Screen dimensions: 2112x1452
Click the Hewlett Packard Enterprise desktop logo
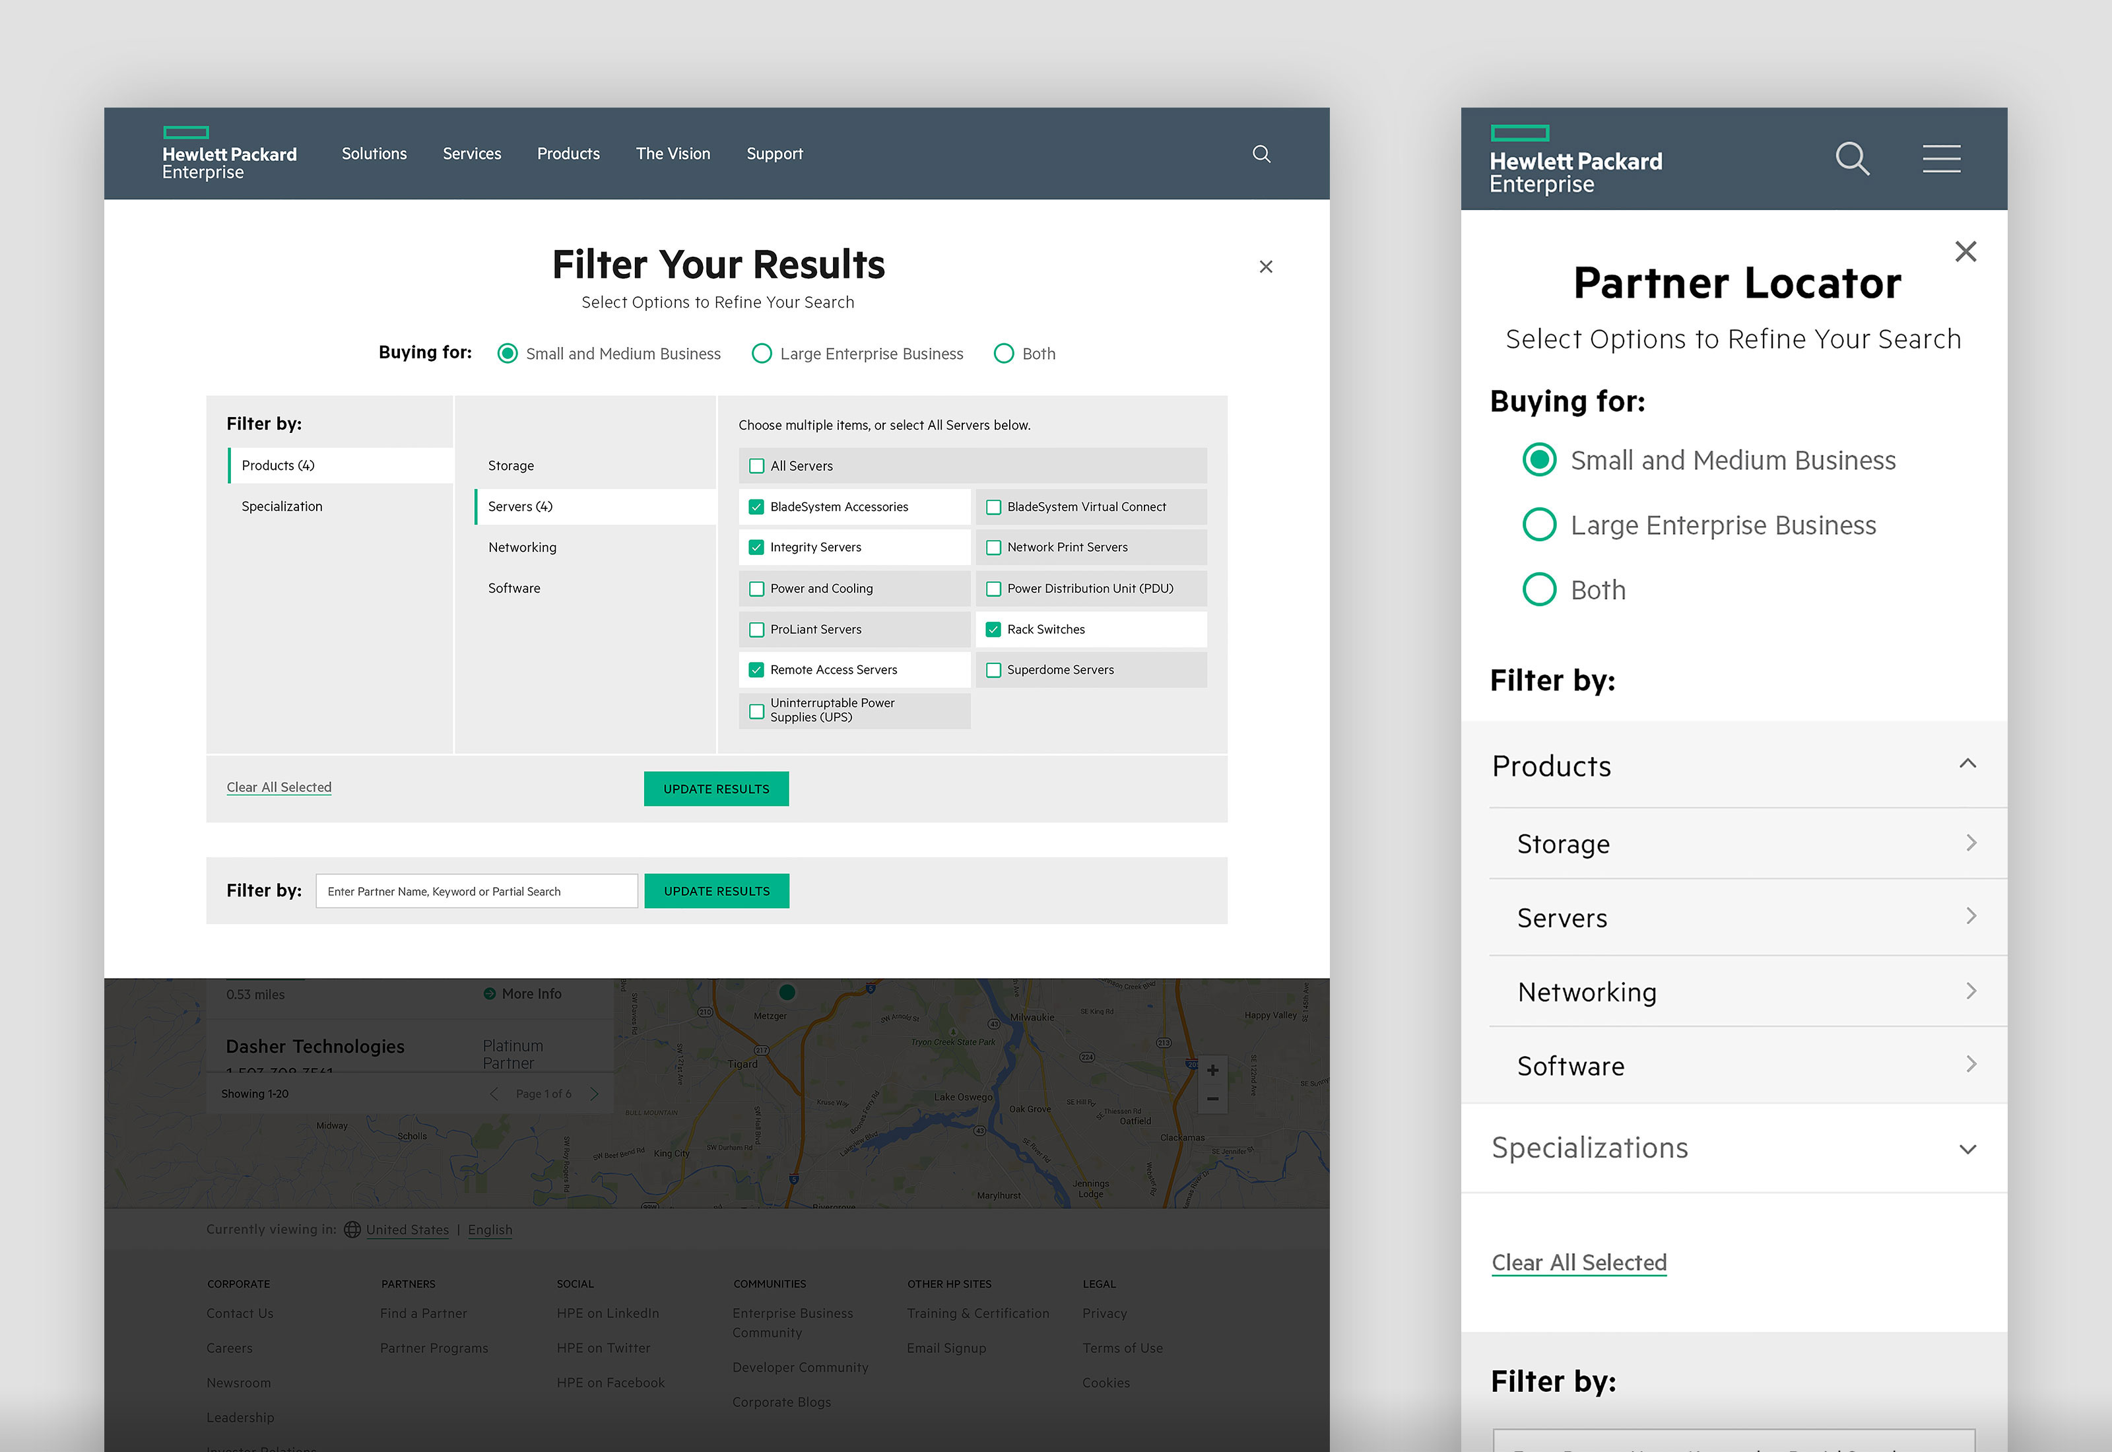[229, 154]
